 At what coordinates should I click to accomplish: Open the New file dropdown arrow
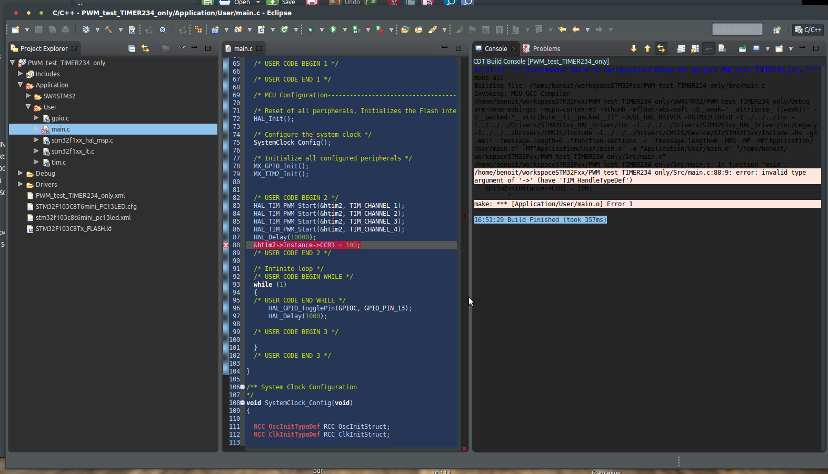(27, 29)
